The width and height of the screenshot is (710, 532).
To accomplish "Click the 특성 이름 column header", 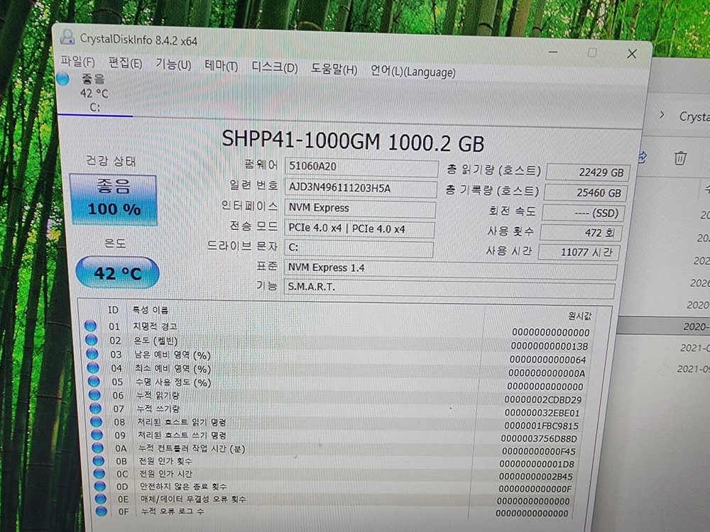I will coord(151,311).
